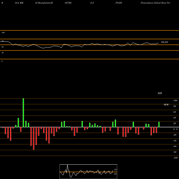Click the RSI value 56.01 label

(x=164, y=42)
